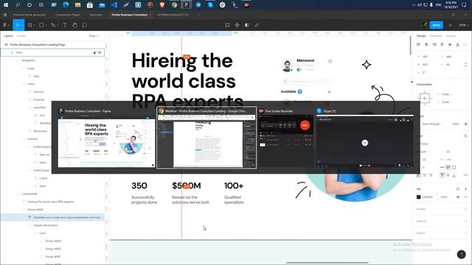The width and height of the screenshot is (472, 265).
Task: Switch to the Layers tab
Action: [x=8, y=36]
